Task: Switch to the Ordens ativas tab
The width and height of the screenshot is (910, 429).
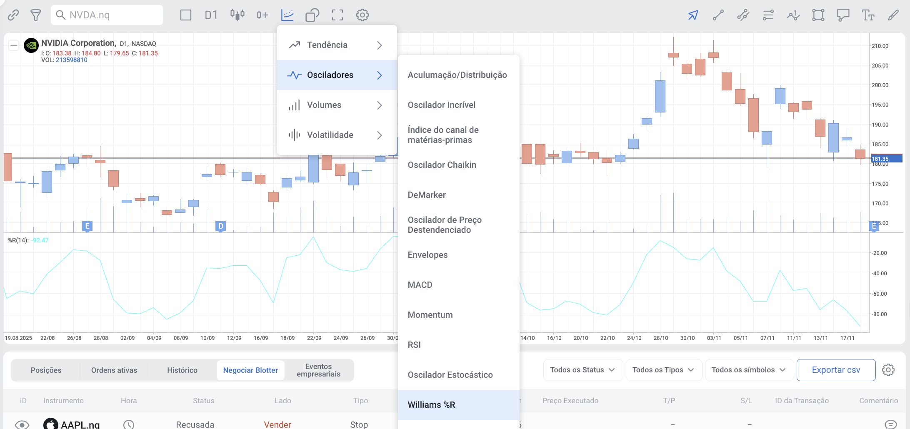Action: coord(114,370)
